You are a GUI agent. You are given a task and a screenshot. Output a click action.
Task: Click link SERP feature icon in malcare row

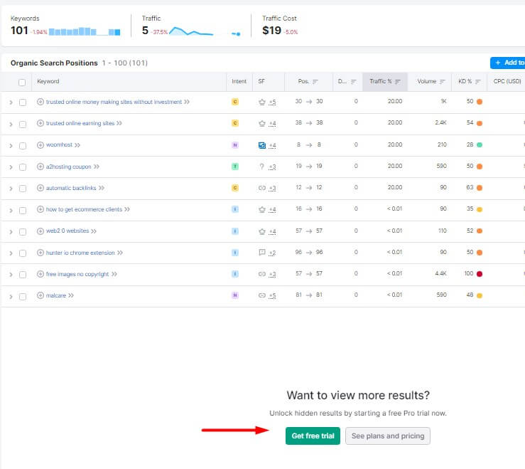coord(262,295)
